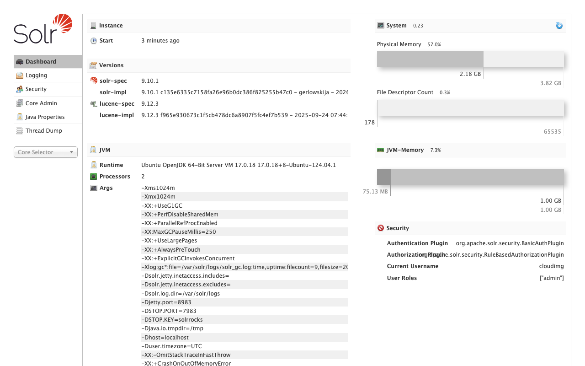Go to the Security page
The image size is (585, 366).
pyautogui.click(x=48, y=89)
